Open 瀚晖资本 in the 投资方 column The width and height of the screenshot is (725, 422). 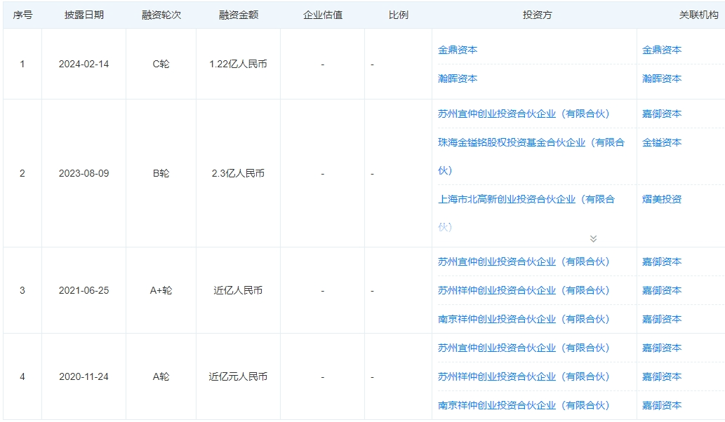(x=458, y=79)
